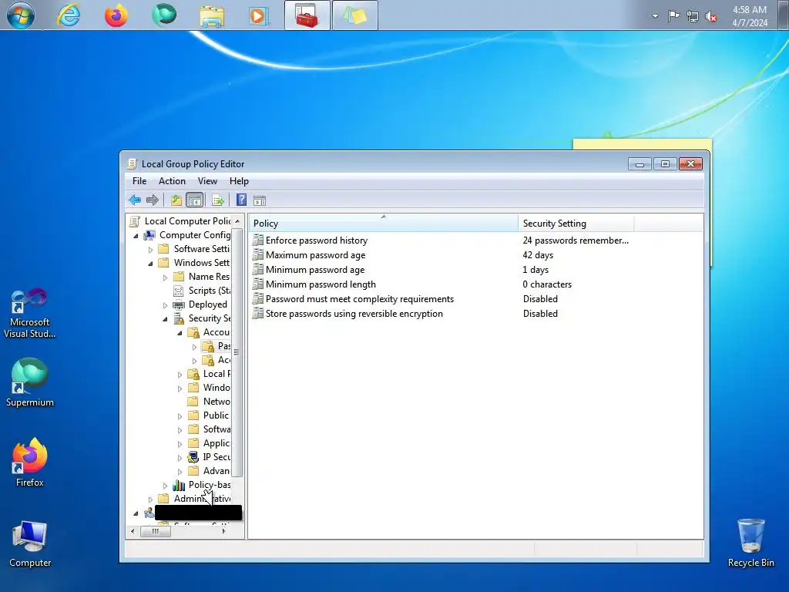Select the Microsoft Visual Studio desktop shortcut
Viewport: 789px width, 592px height.
tap(30, 313)
